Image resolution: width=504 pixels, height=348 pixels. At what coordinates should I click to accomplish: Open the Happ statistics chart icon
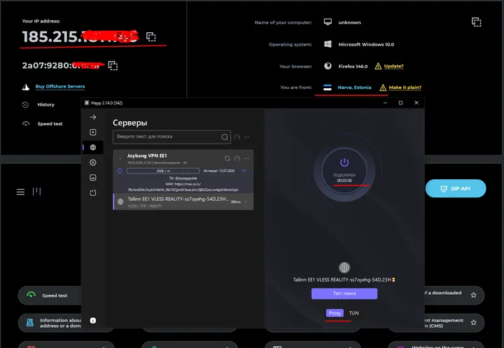point(93,178)
